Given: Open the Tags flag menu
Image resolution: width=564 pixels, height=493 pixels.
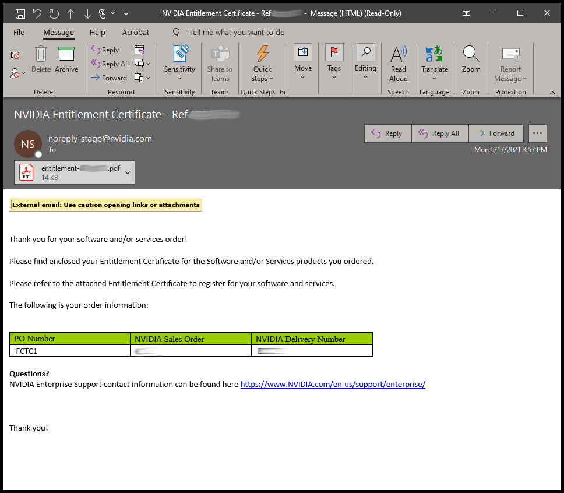Looking at the screenshot, I should 334,62.
